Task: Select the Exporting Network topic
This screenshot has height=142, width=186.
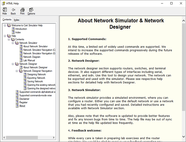Action: click(x=36, y=78)
